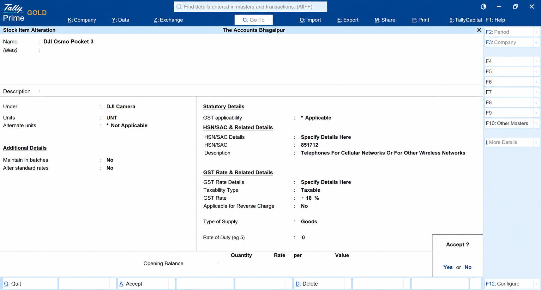Click the (alias) field label
This screenshot has width=541, height=290.
click(10, 50)
